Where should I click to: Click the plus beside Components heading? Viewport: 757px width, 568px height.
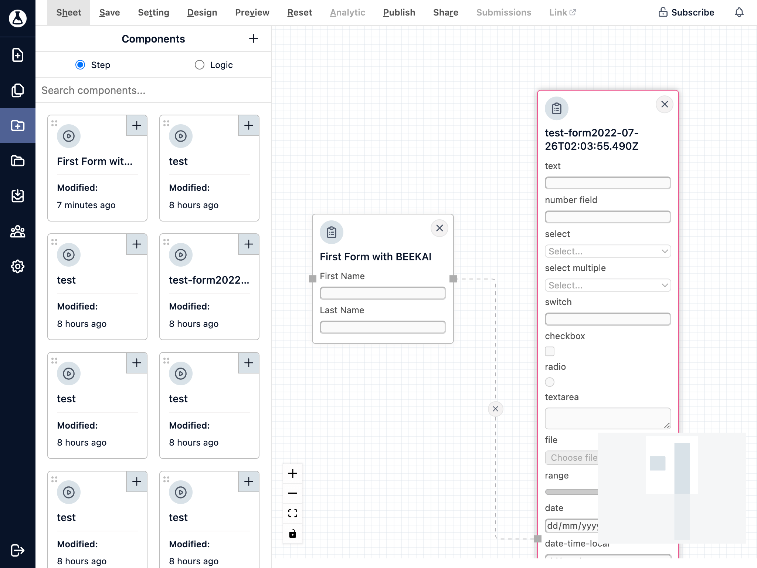click(254, 38)
